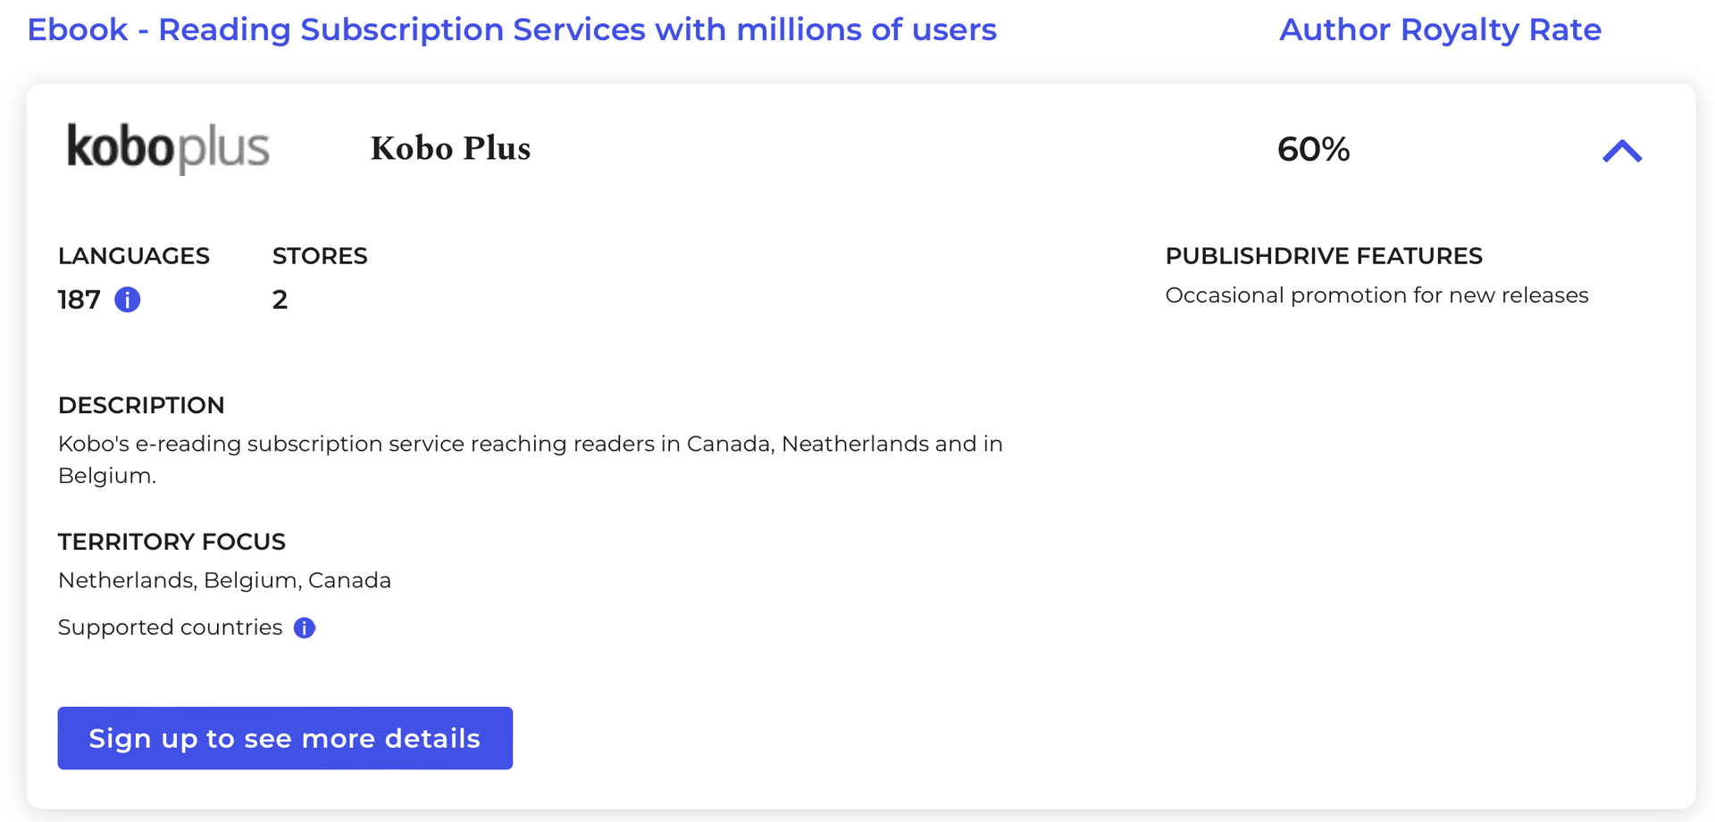Click the LANGUAGES count showing 187
This screenshot has width=1715, height=822.
[79, 300]
